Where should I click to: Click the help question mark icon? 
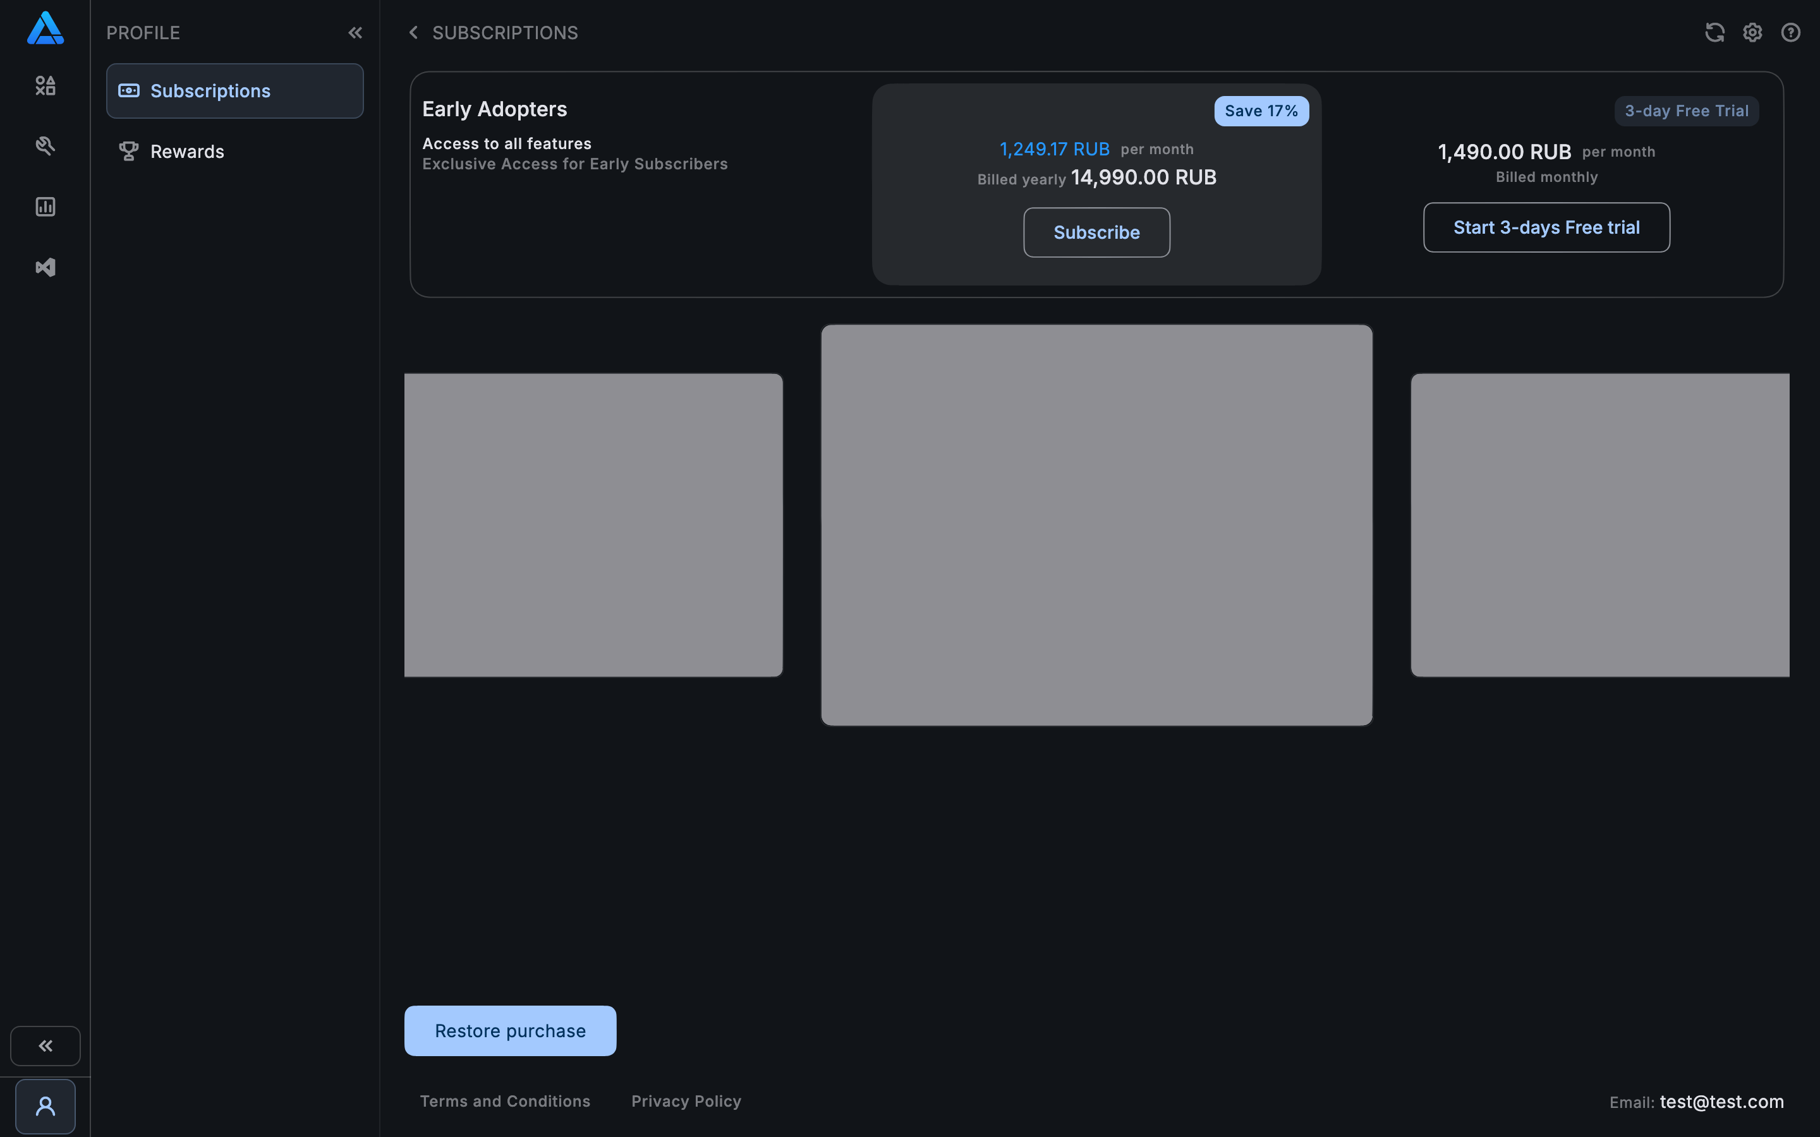coord(1791,32)
